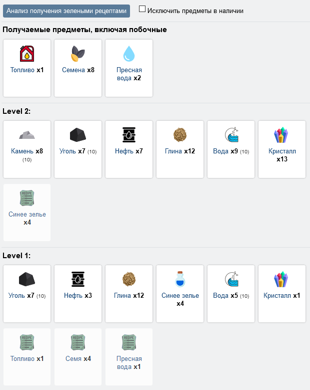This screenshot has width=310, height=390.
Task: Open the Кристалл link in Level 1
Action: (277, 295)
